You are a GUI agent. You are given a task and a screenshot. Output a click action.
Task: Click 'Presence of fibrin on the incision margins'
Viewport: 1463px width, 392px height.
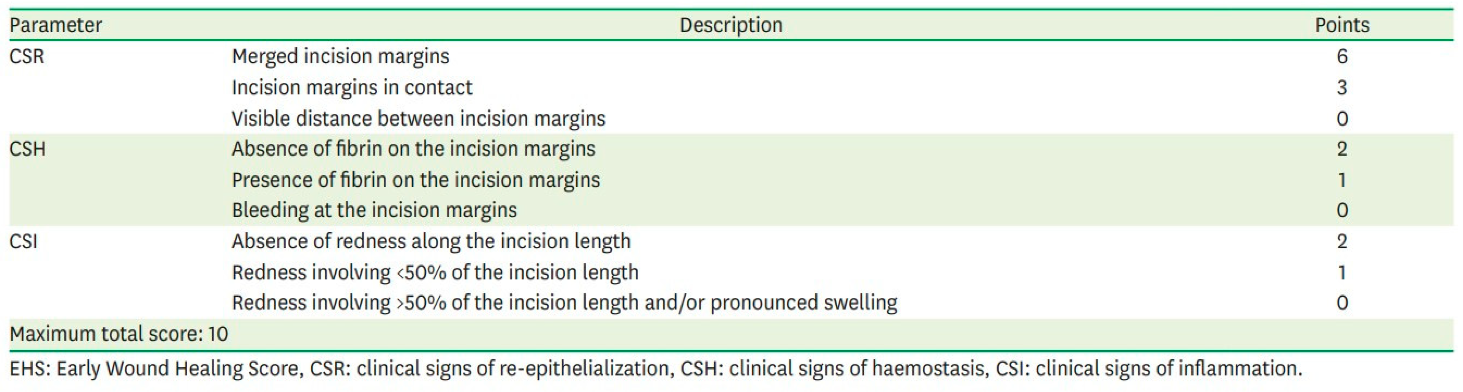[x=415, y=180]
